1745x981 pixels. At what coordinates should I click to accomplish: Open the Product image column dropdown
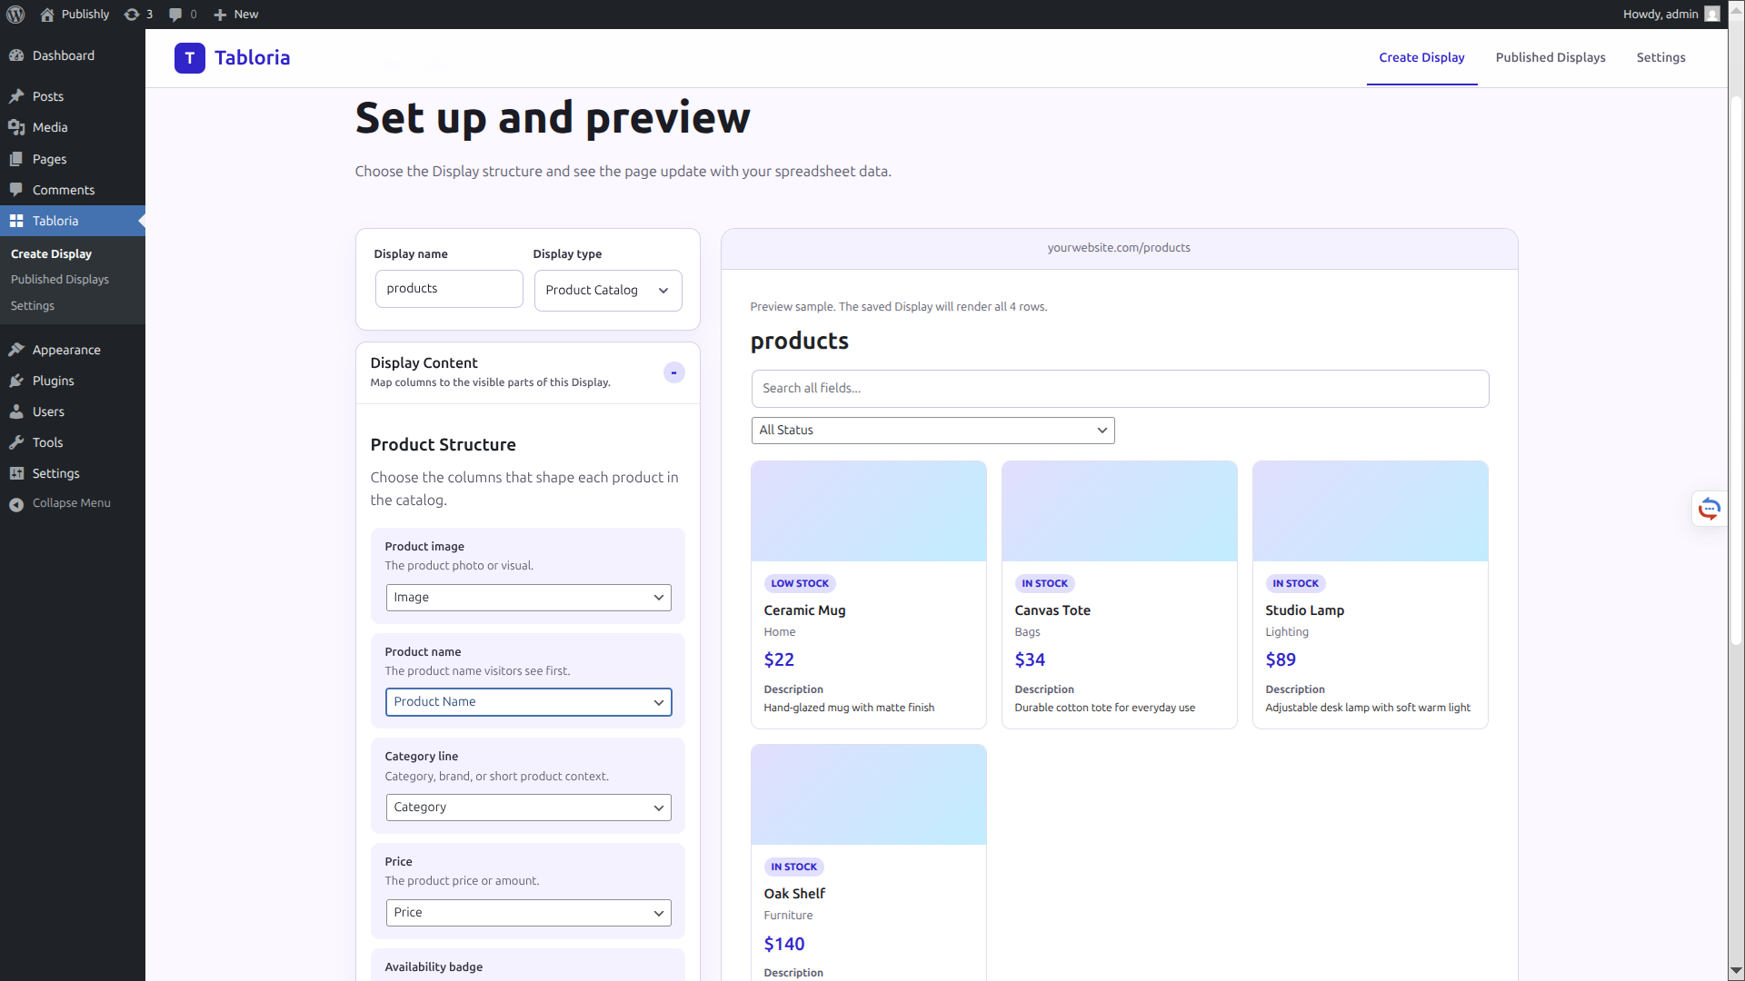528,598
